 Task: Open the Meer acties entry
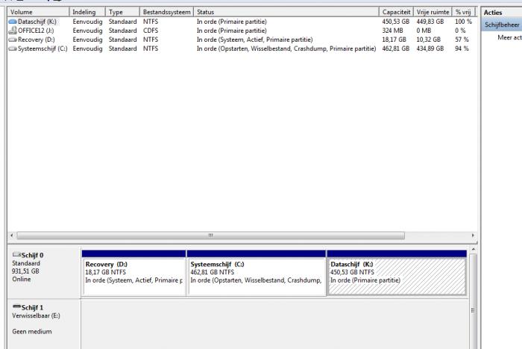pyautogui.click(x=509, y=37)
